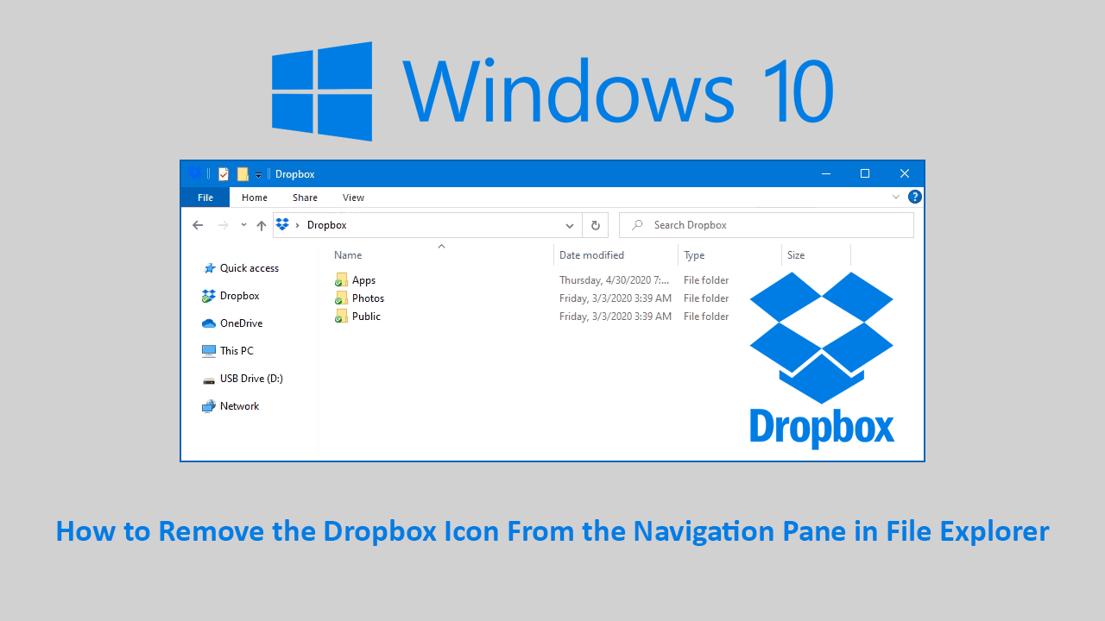The image size is (1105, 621).
Task: Click the chevron before Dropbox in address bar
Action: point(298,225)
